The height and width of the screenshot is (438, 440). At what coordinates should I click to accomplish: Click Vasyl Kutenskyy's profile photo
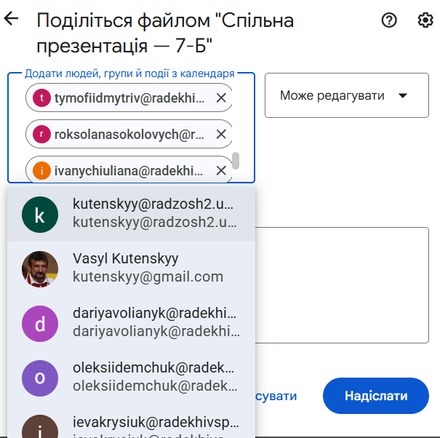click(40, 268)
